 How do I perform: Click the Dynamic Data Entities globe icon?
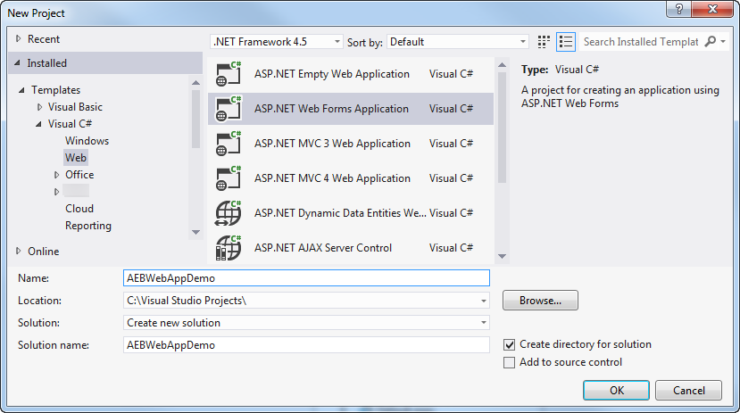(229, 213)
